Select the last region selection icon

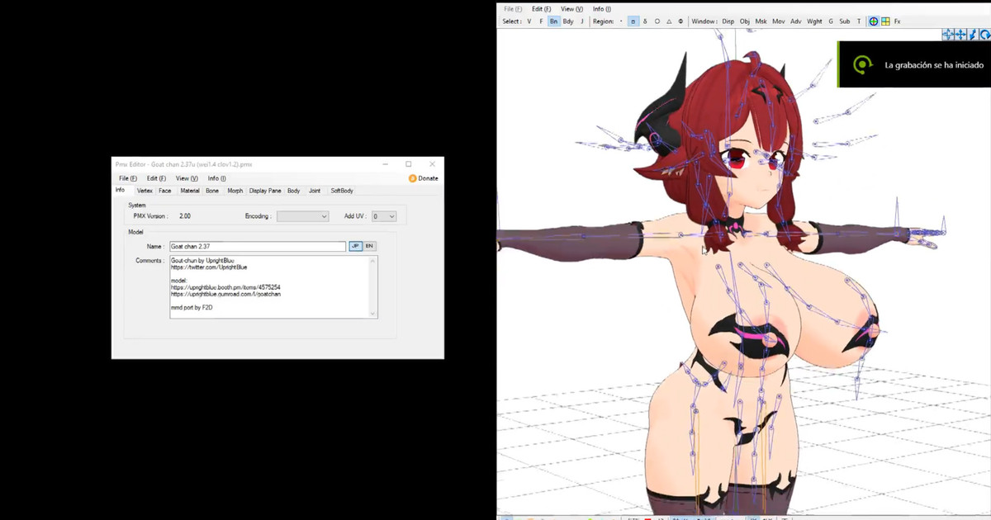tap(680, 21)
